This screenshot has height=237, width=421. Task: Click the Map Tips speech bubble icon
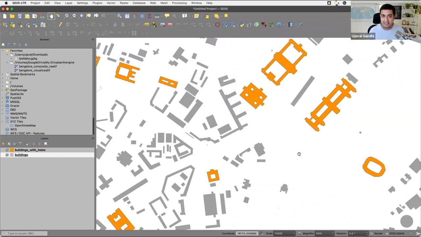coord(167,16)
